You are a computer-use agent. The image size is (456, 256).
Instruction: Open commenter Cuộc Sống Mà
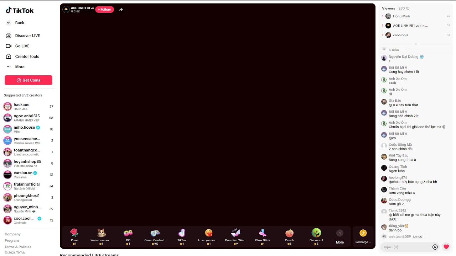pos(400,145)
